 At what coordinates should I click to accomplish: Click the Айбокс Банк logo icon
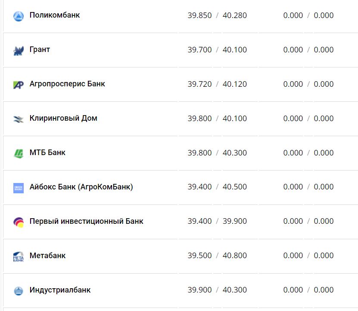tap(19, 188)
